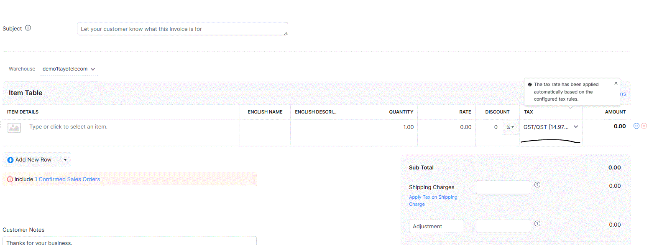
Task: Expand the discount percent type dropdown
Action: click(510, 127)
